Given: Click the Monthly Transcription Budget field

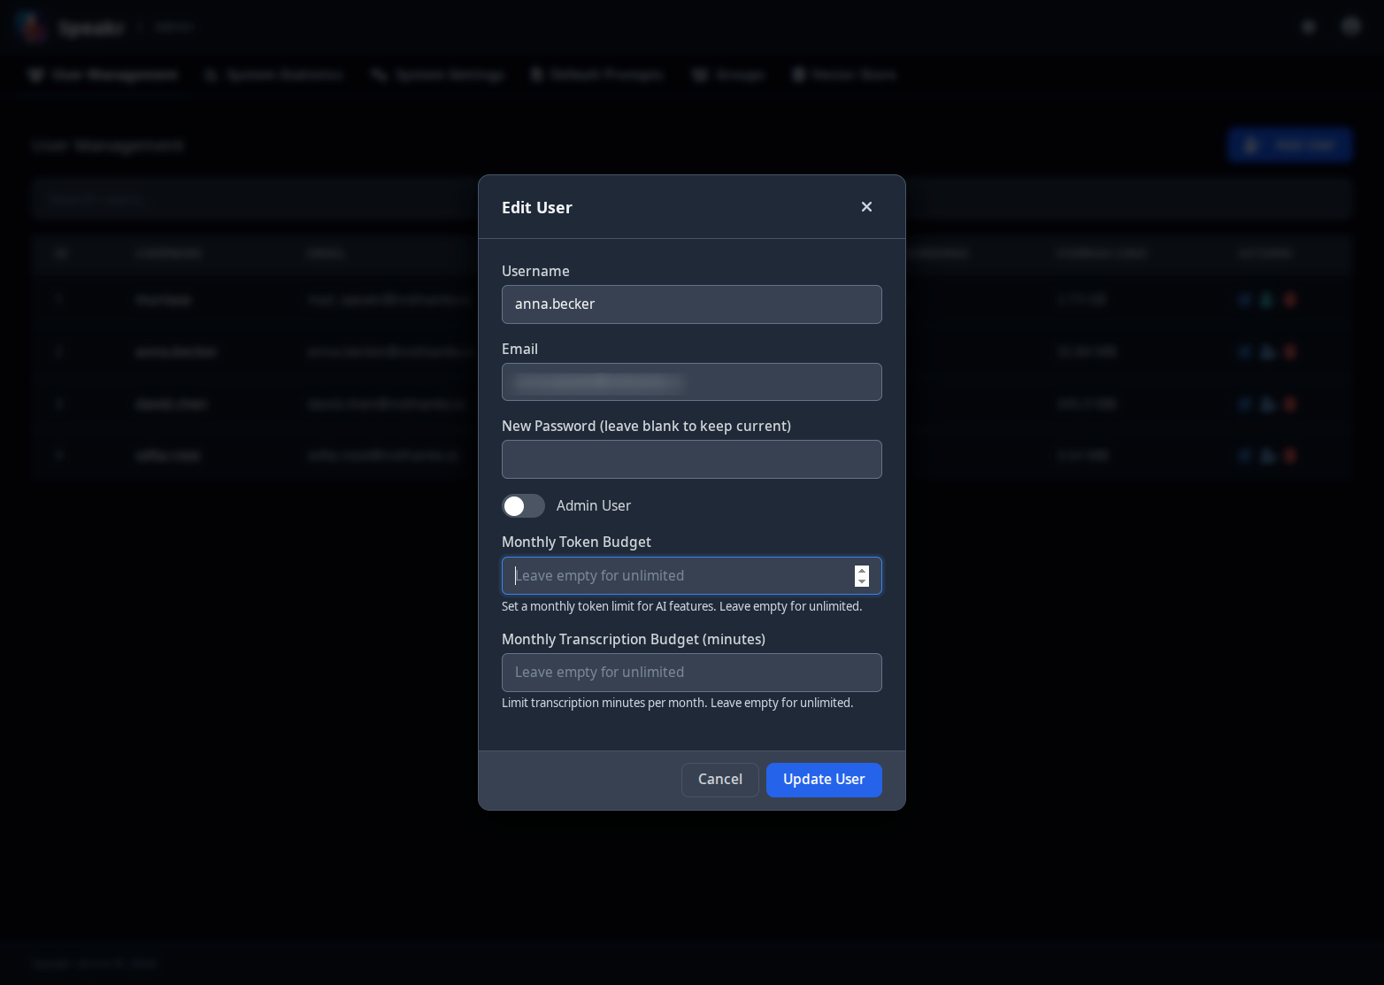Looking at the screenshot, I should [x=691, y=673].
